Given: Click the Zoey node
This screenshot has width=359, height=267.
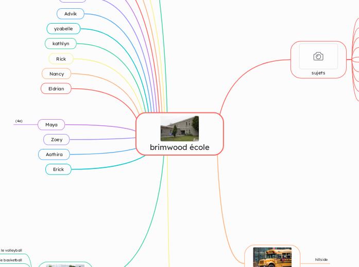Looking at the screenshot, I should pos(57,140).
